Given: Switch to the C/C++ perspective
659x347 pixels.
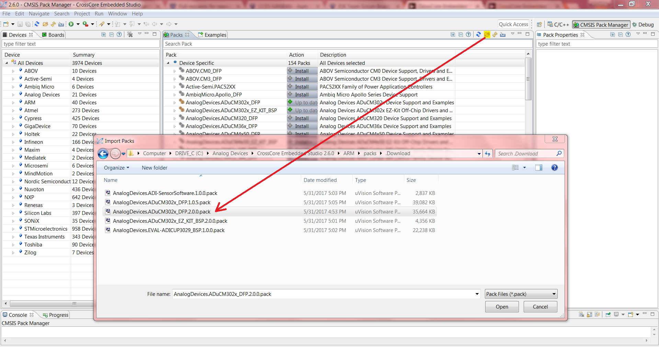Looking at the screenshot, I should pos(558,24).
